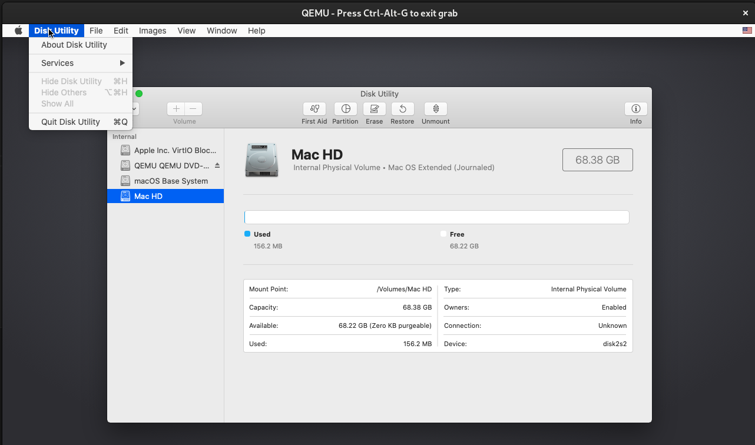Click the Restore toolbar icon
The image size is (755, 445).
pos(403,109)
